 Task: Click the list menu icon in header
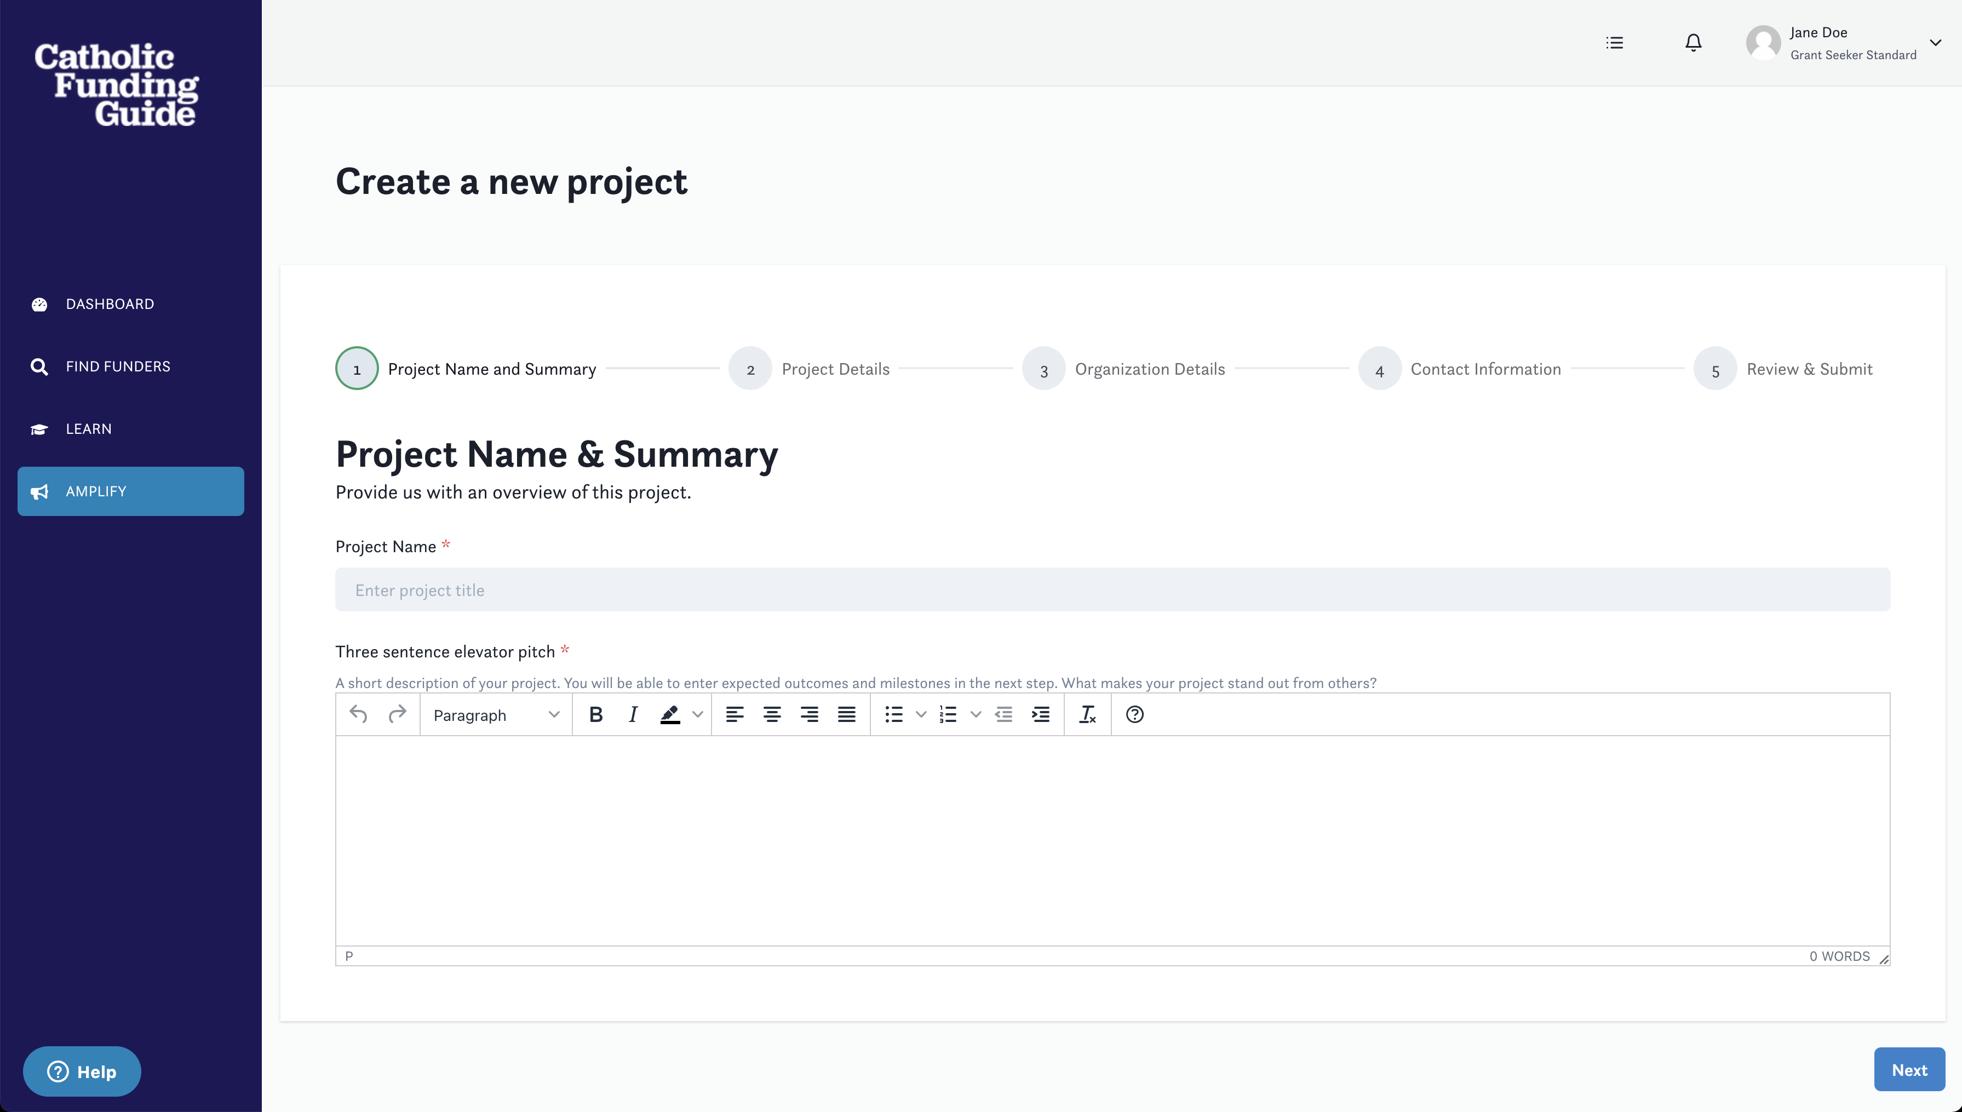1614,43
